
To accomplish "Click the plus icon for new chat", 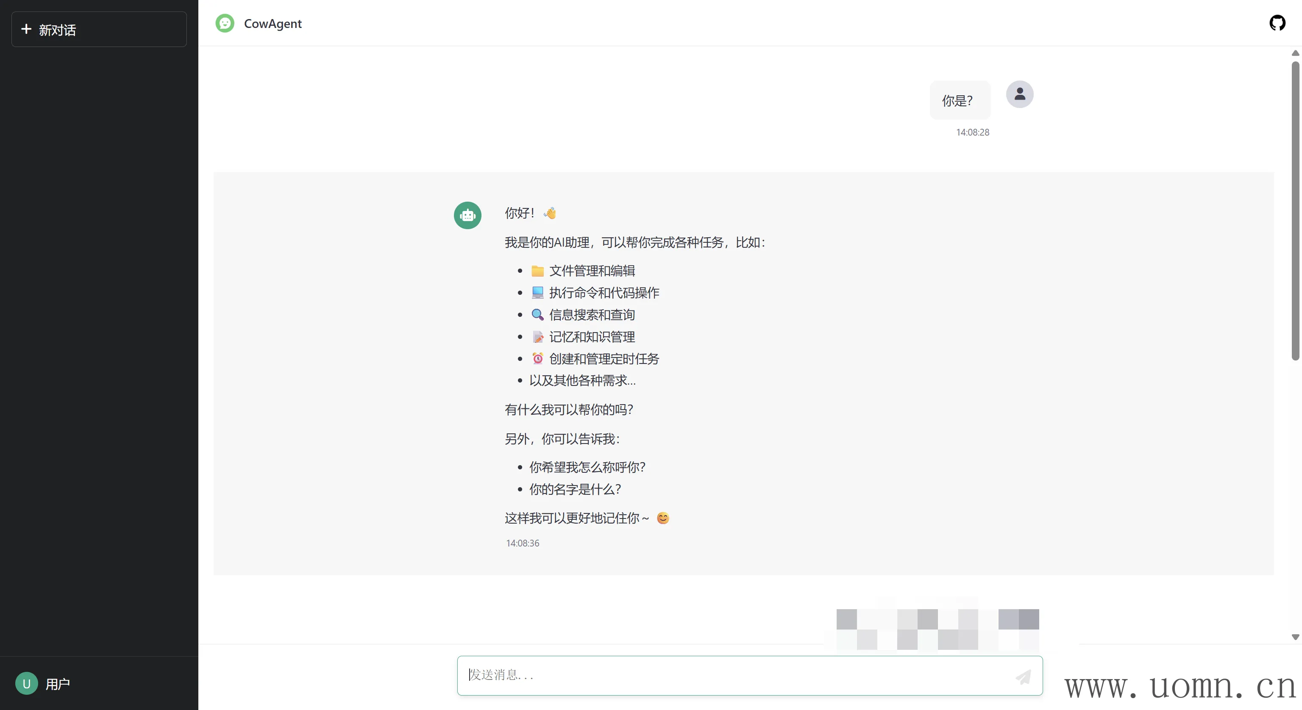I will pos(26,29).
